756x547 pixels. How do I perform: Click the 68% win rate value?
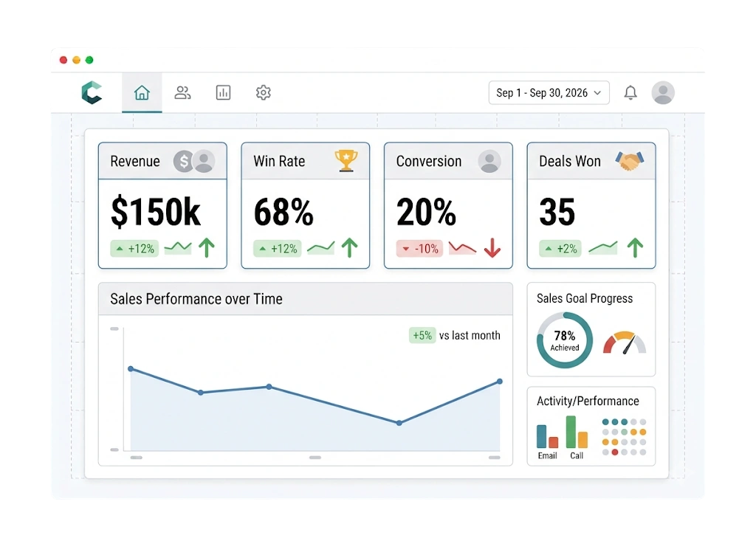click(x=283, y=212)
